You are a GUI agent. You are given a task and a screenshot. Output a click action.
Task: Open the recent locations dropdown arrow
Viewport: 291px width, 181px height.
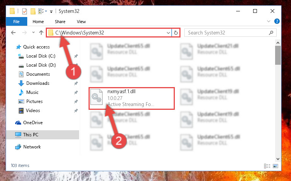pos(33,33)
